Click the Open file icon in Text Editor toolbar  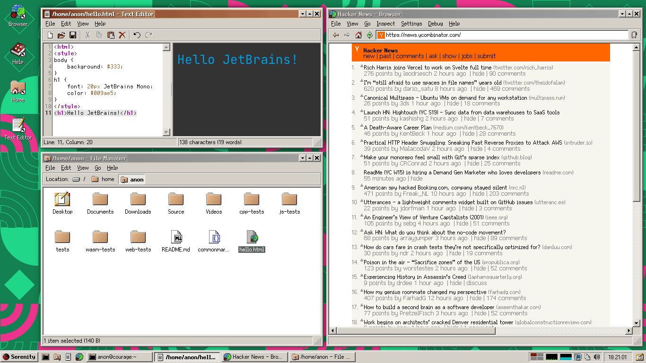coord(61,35)
